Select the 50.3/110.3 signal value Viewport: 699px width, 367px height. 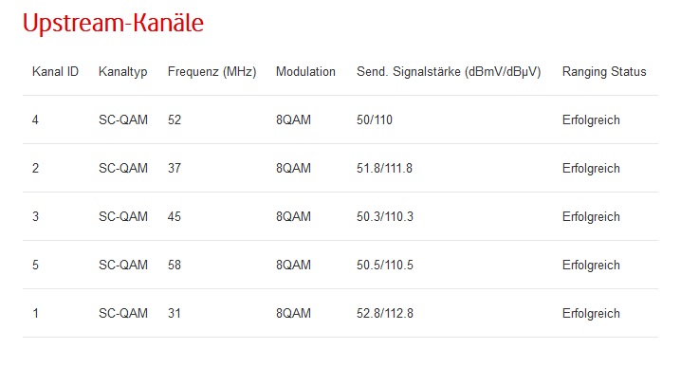point(385,217)
